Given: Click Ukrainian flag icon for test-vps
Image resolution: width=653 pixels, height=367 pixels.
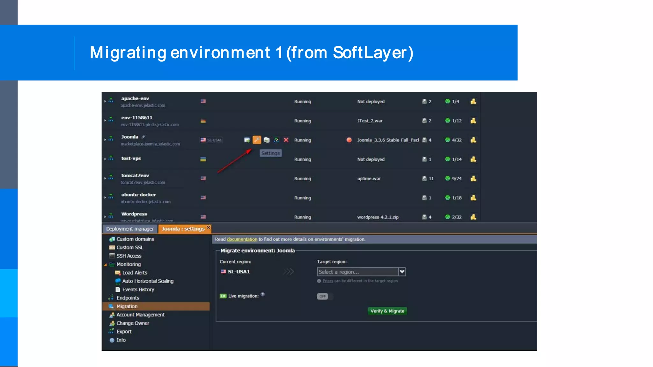Looking at the screenshot, I should click(x=203, y=159).
